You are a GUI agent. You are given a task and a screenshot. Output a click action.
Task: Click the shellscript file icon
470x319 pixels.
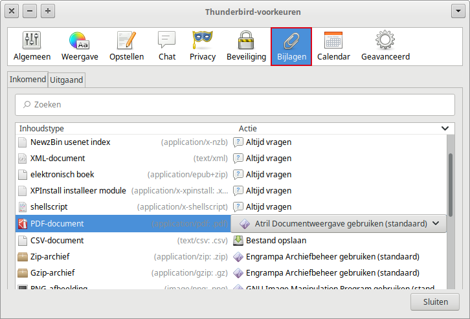(x=22, y=207)
